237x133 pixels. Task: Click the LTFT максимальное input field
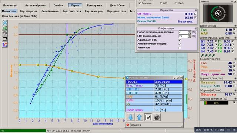pyautogui.click(x=183, y=36)
